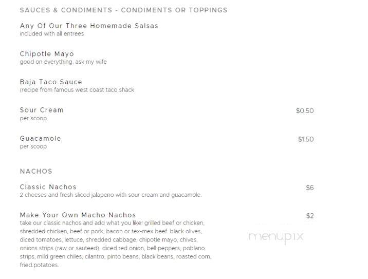Open the Classic Nachos item
This screenshot has width=368, height=279.
click(x=48, y=187)
